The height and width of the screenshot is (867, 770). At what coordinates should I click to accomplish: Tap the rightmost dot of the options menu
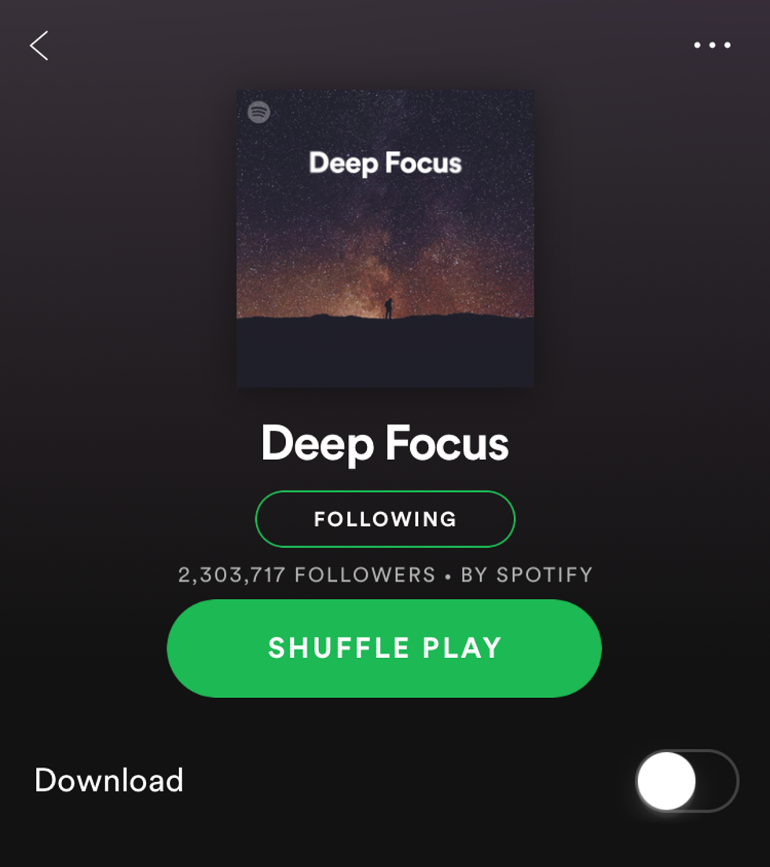728,46
